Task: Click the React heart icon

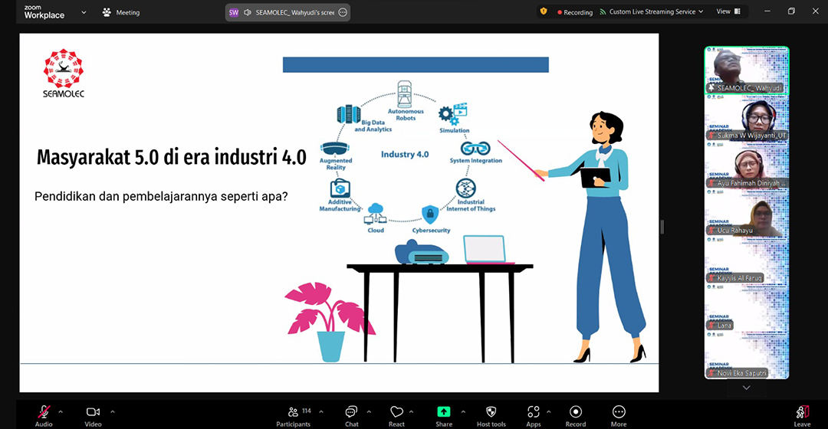Action: [x=396, y=412]
